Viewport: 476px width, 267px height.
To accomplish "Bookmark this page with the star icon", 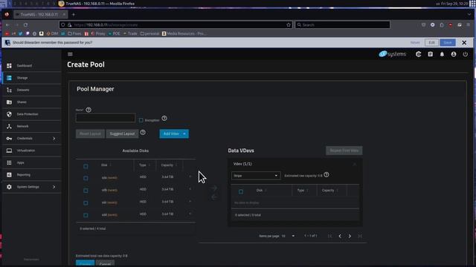I will [289, 24].
